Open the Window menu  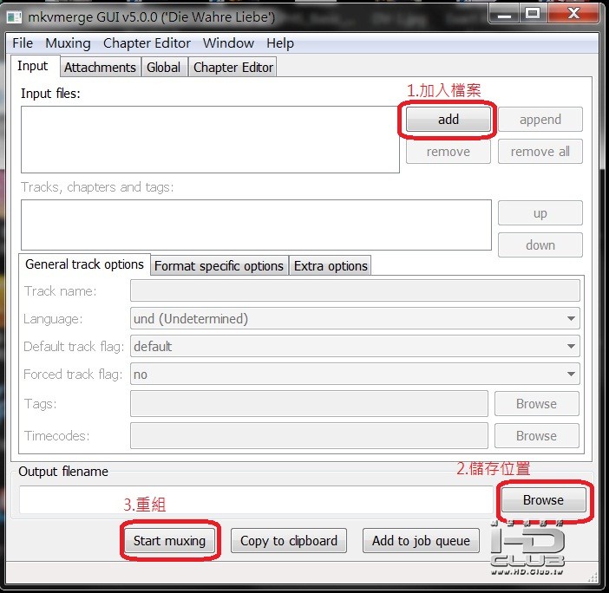point(228,43)
